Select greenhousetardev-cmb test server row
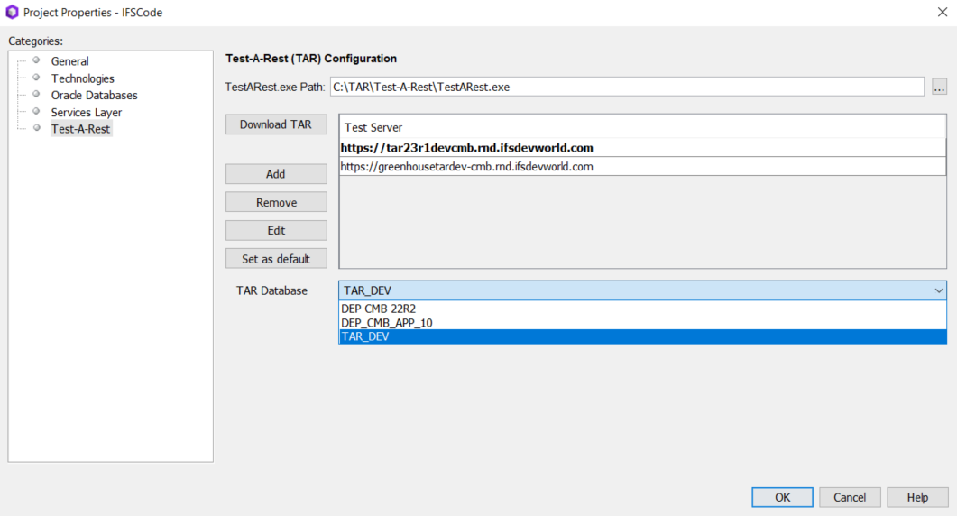The height and width of the screenshot is (516, 957). [466, 167]
